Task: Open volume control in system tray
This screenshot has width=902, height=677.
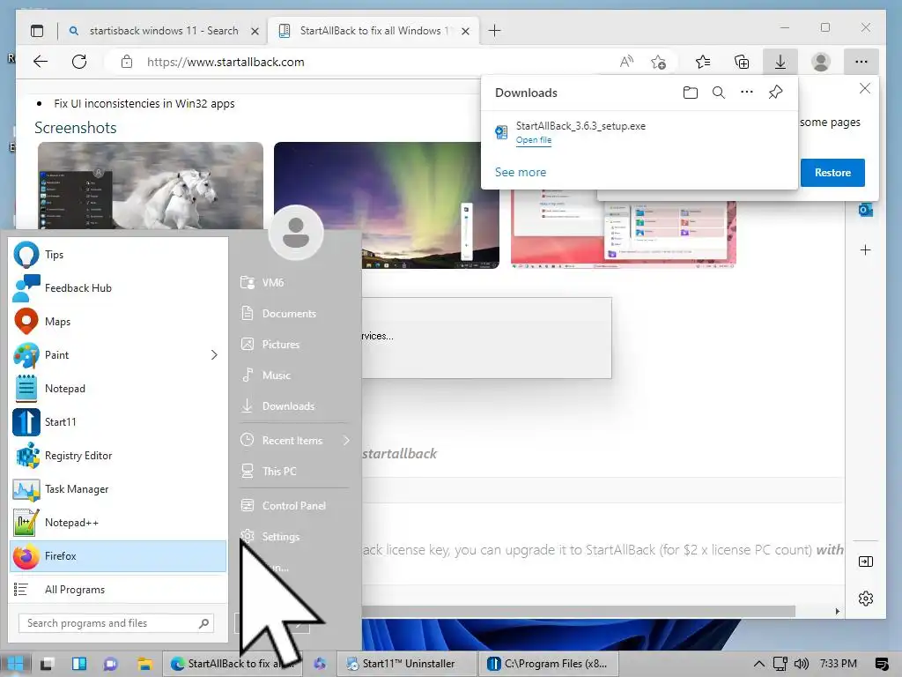Action: pyautogui.click(x=802, y=664)
